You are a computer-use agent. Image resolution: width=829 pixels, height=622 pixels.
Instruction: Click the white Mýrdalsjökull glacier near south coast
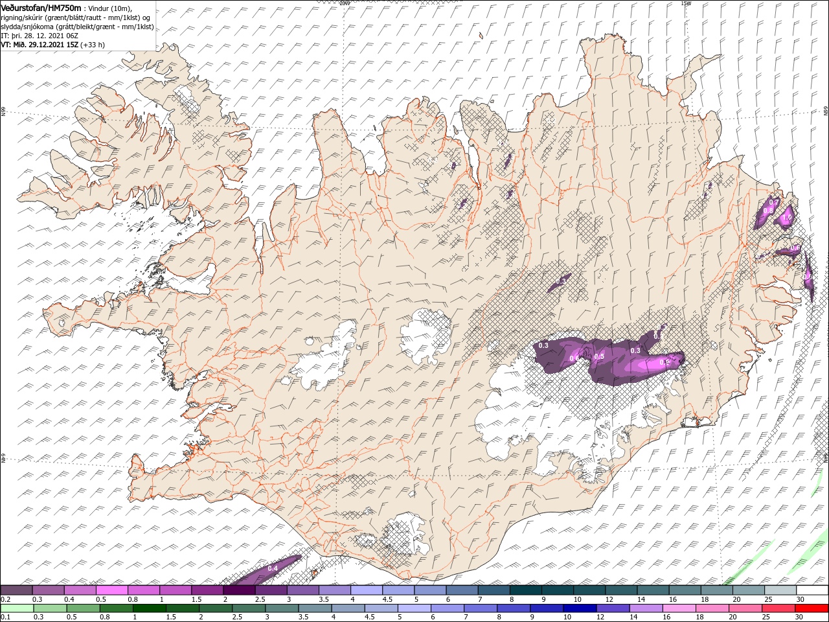[x=405, y=533]
